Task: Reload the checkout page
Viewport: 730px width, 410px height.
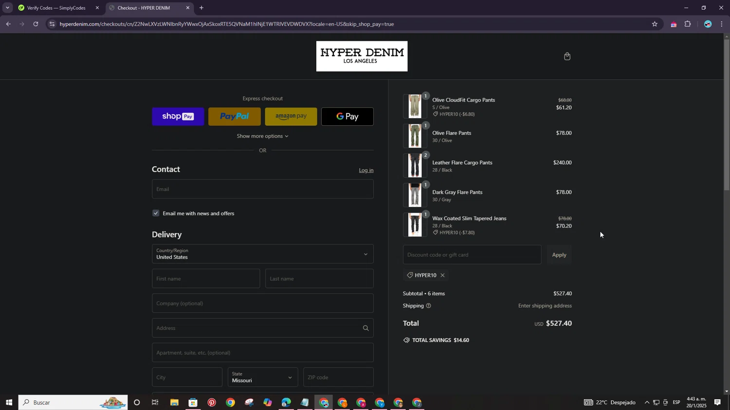Action: click(x=36, y=24)
